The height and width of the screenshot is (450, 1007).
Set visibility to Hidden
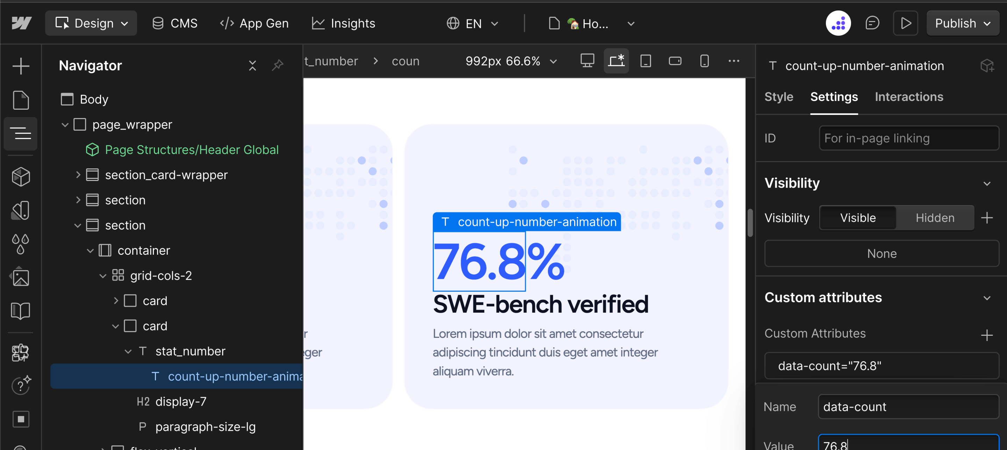[x=935, y=218]
